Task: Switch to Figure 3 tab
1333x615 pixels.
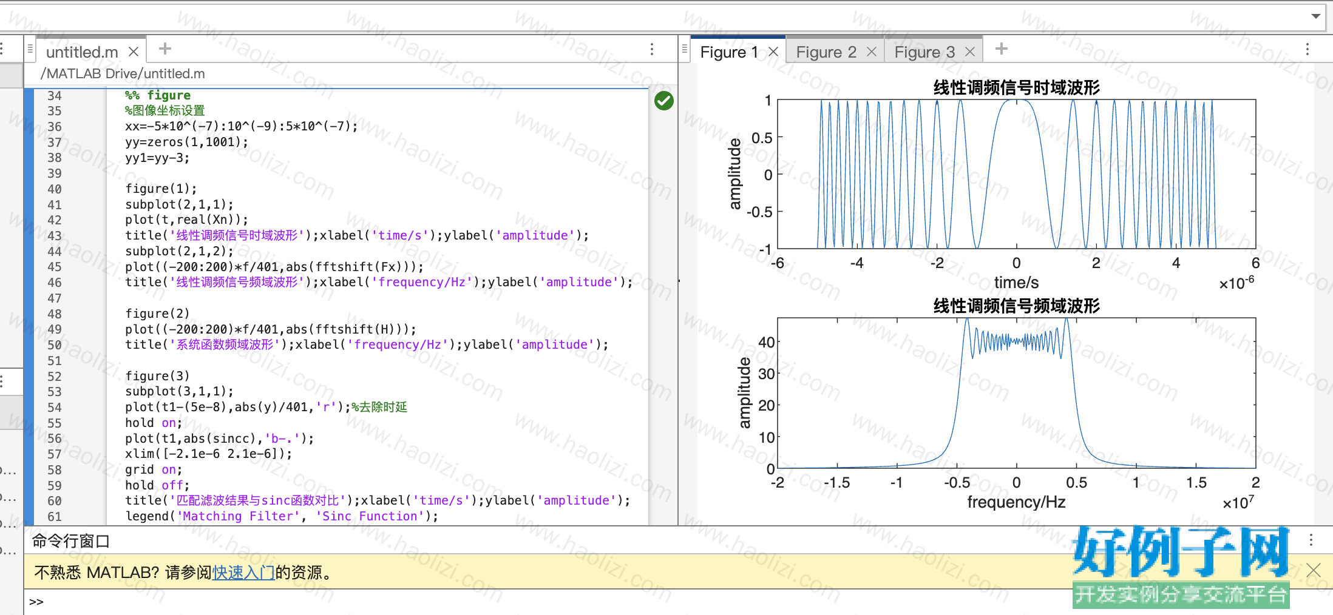Action: coord(924,52)
